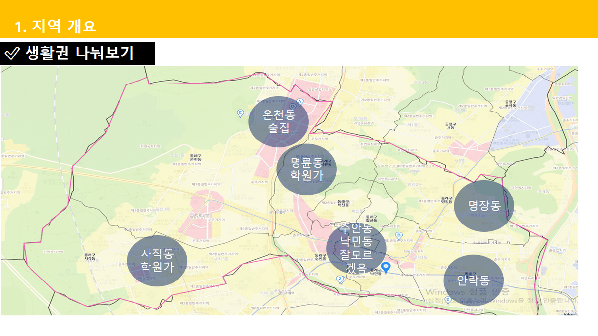Click the 사직동 학원가 circle
Image resolution: width=598 pixels, height=336 pixels.
point(157,260)
